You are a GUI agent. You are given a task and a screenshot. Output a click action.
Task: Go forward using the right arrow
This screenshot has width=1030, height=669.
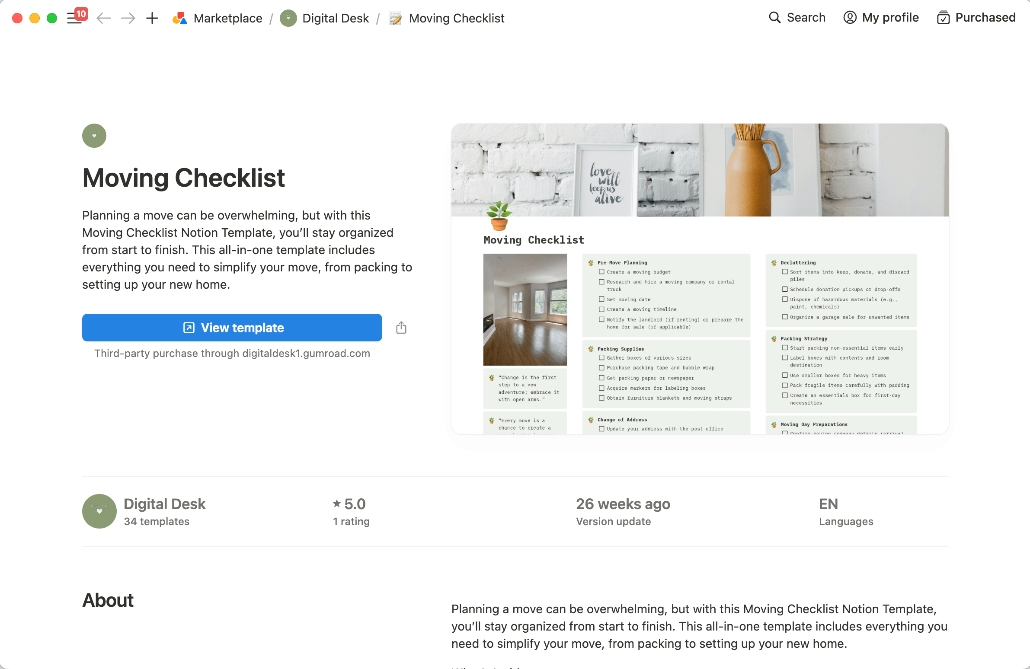click(x=128, y=18)
